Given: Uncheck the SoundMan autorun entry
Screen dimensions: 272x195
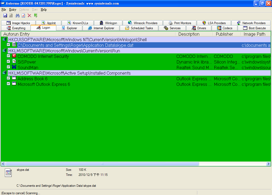Looking at the screenshot, I should (x=8, y=67).
